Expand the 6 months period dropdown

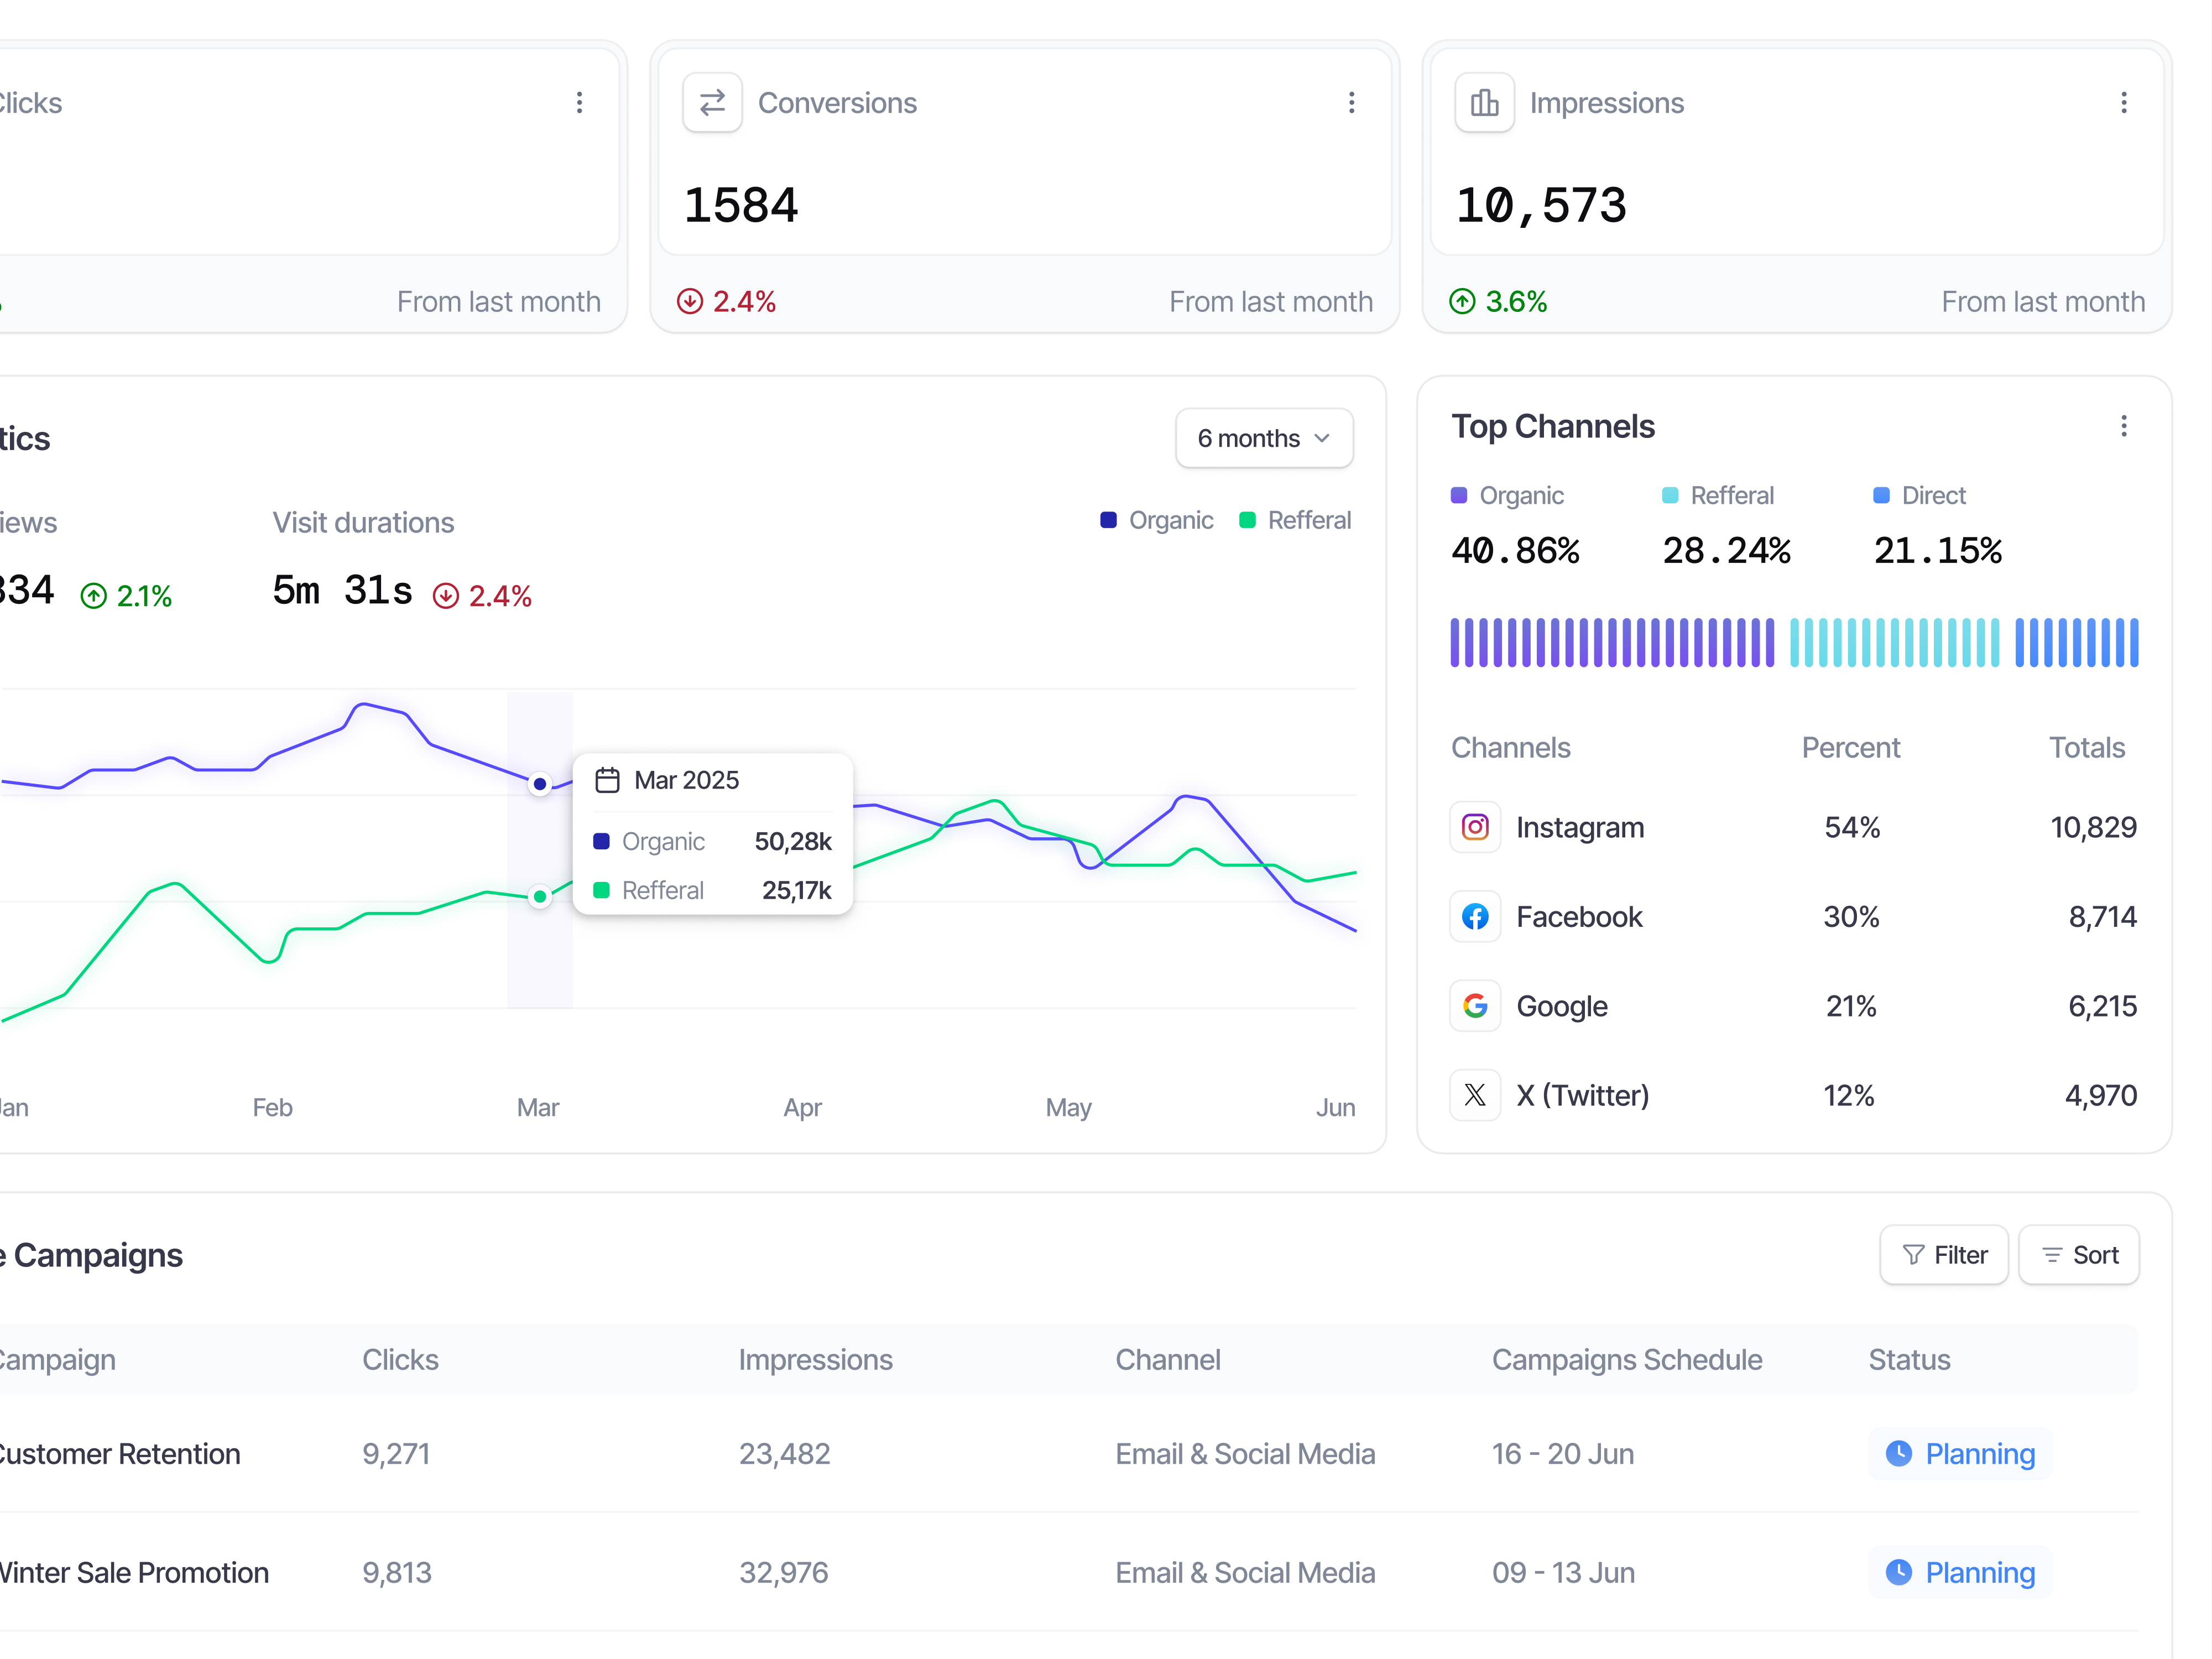tap(1264, 438)
